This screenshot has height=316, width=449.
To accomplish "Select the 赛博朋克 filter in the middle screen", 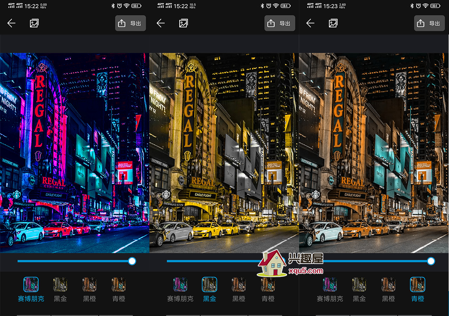I will pyautogui.click(x=180, y=289).
